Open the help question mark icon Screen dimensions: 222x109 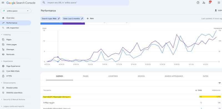[198, 3]
